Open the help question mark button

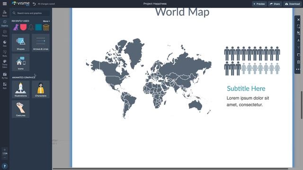click(x=5, y=166)
